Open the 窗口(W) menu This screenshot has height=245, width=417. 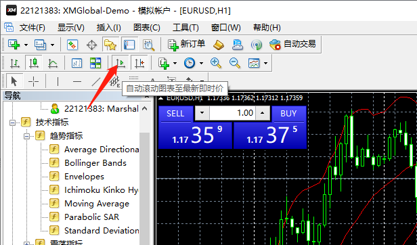point(226,28)
